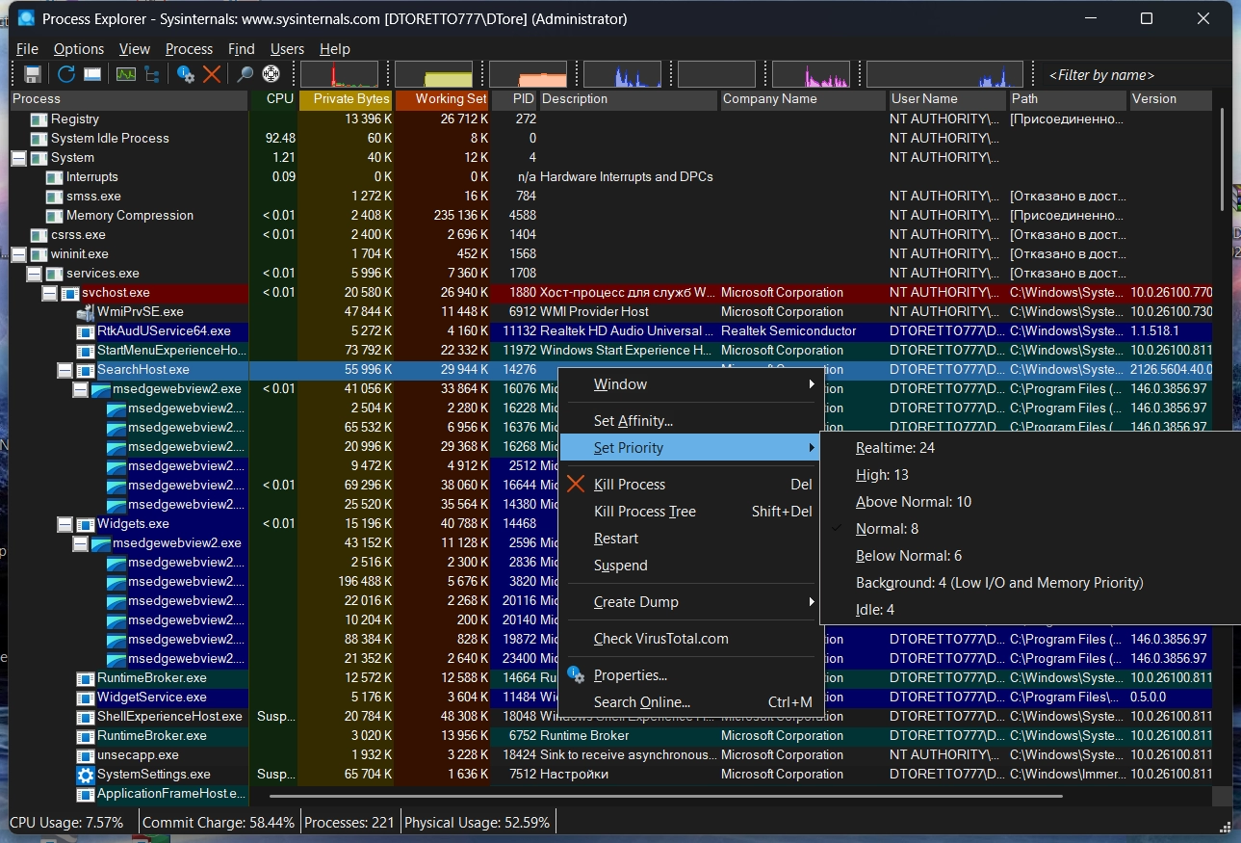
Task: Click Kill Process Tree entry
Action: click(644, 512)
